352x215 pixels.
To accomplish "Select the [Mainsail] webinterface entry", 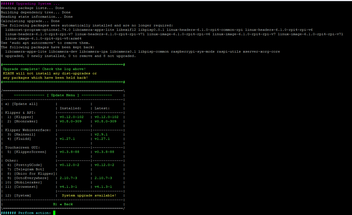I will click(25, 134).
